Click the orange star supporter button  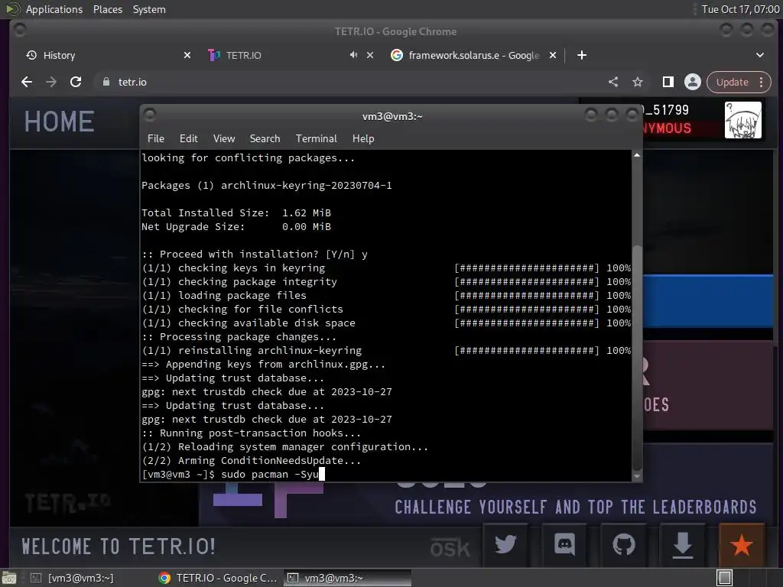coord(742,544)
